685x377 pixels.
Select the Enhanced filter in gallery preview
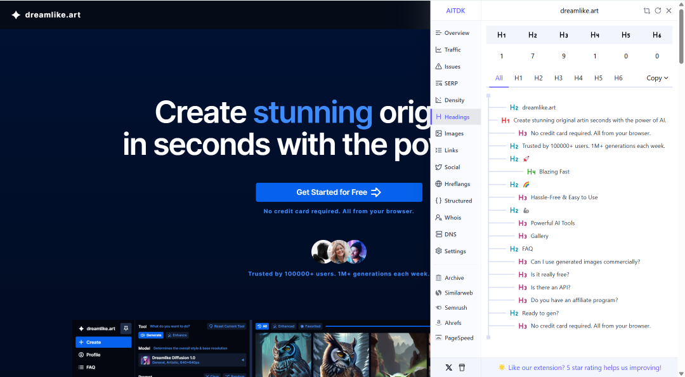click(284, 326)
